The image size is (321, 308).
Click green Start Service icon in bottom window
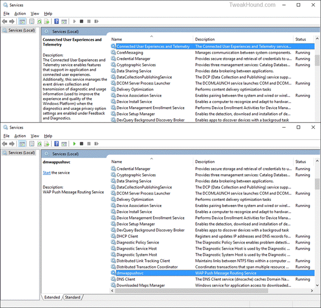(74, 144)
